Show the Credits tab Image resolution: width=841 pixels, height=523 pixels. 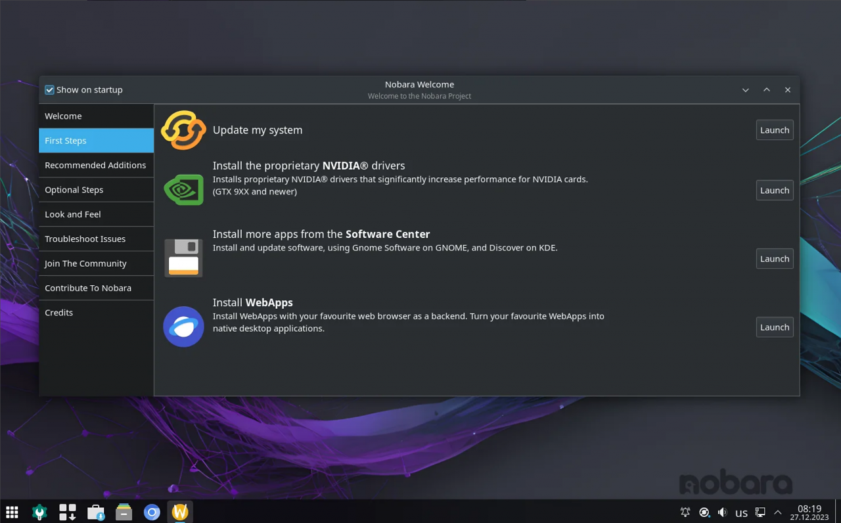pos(96,313)
